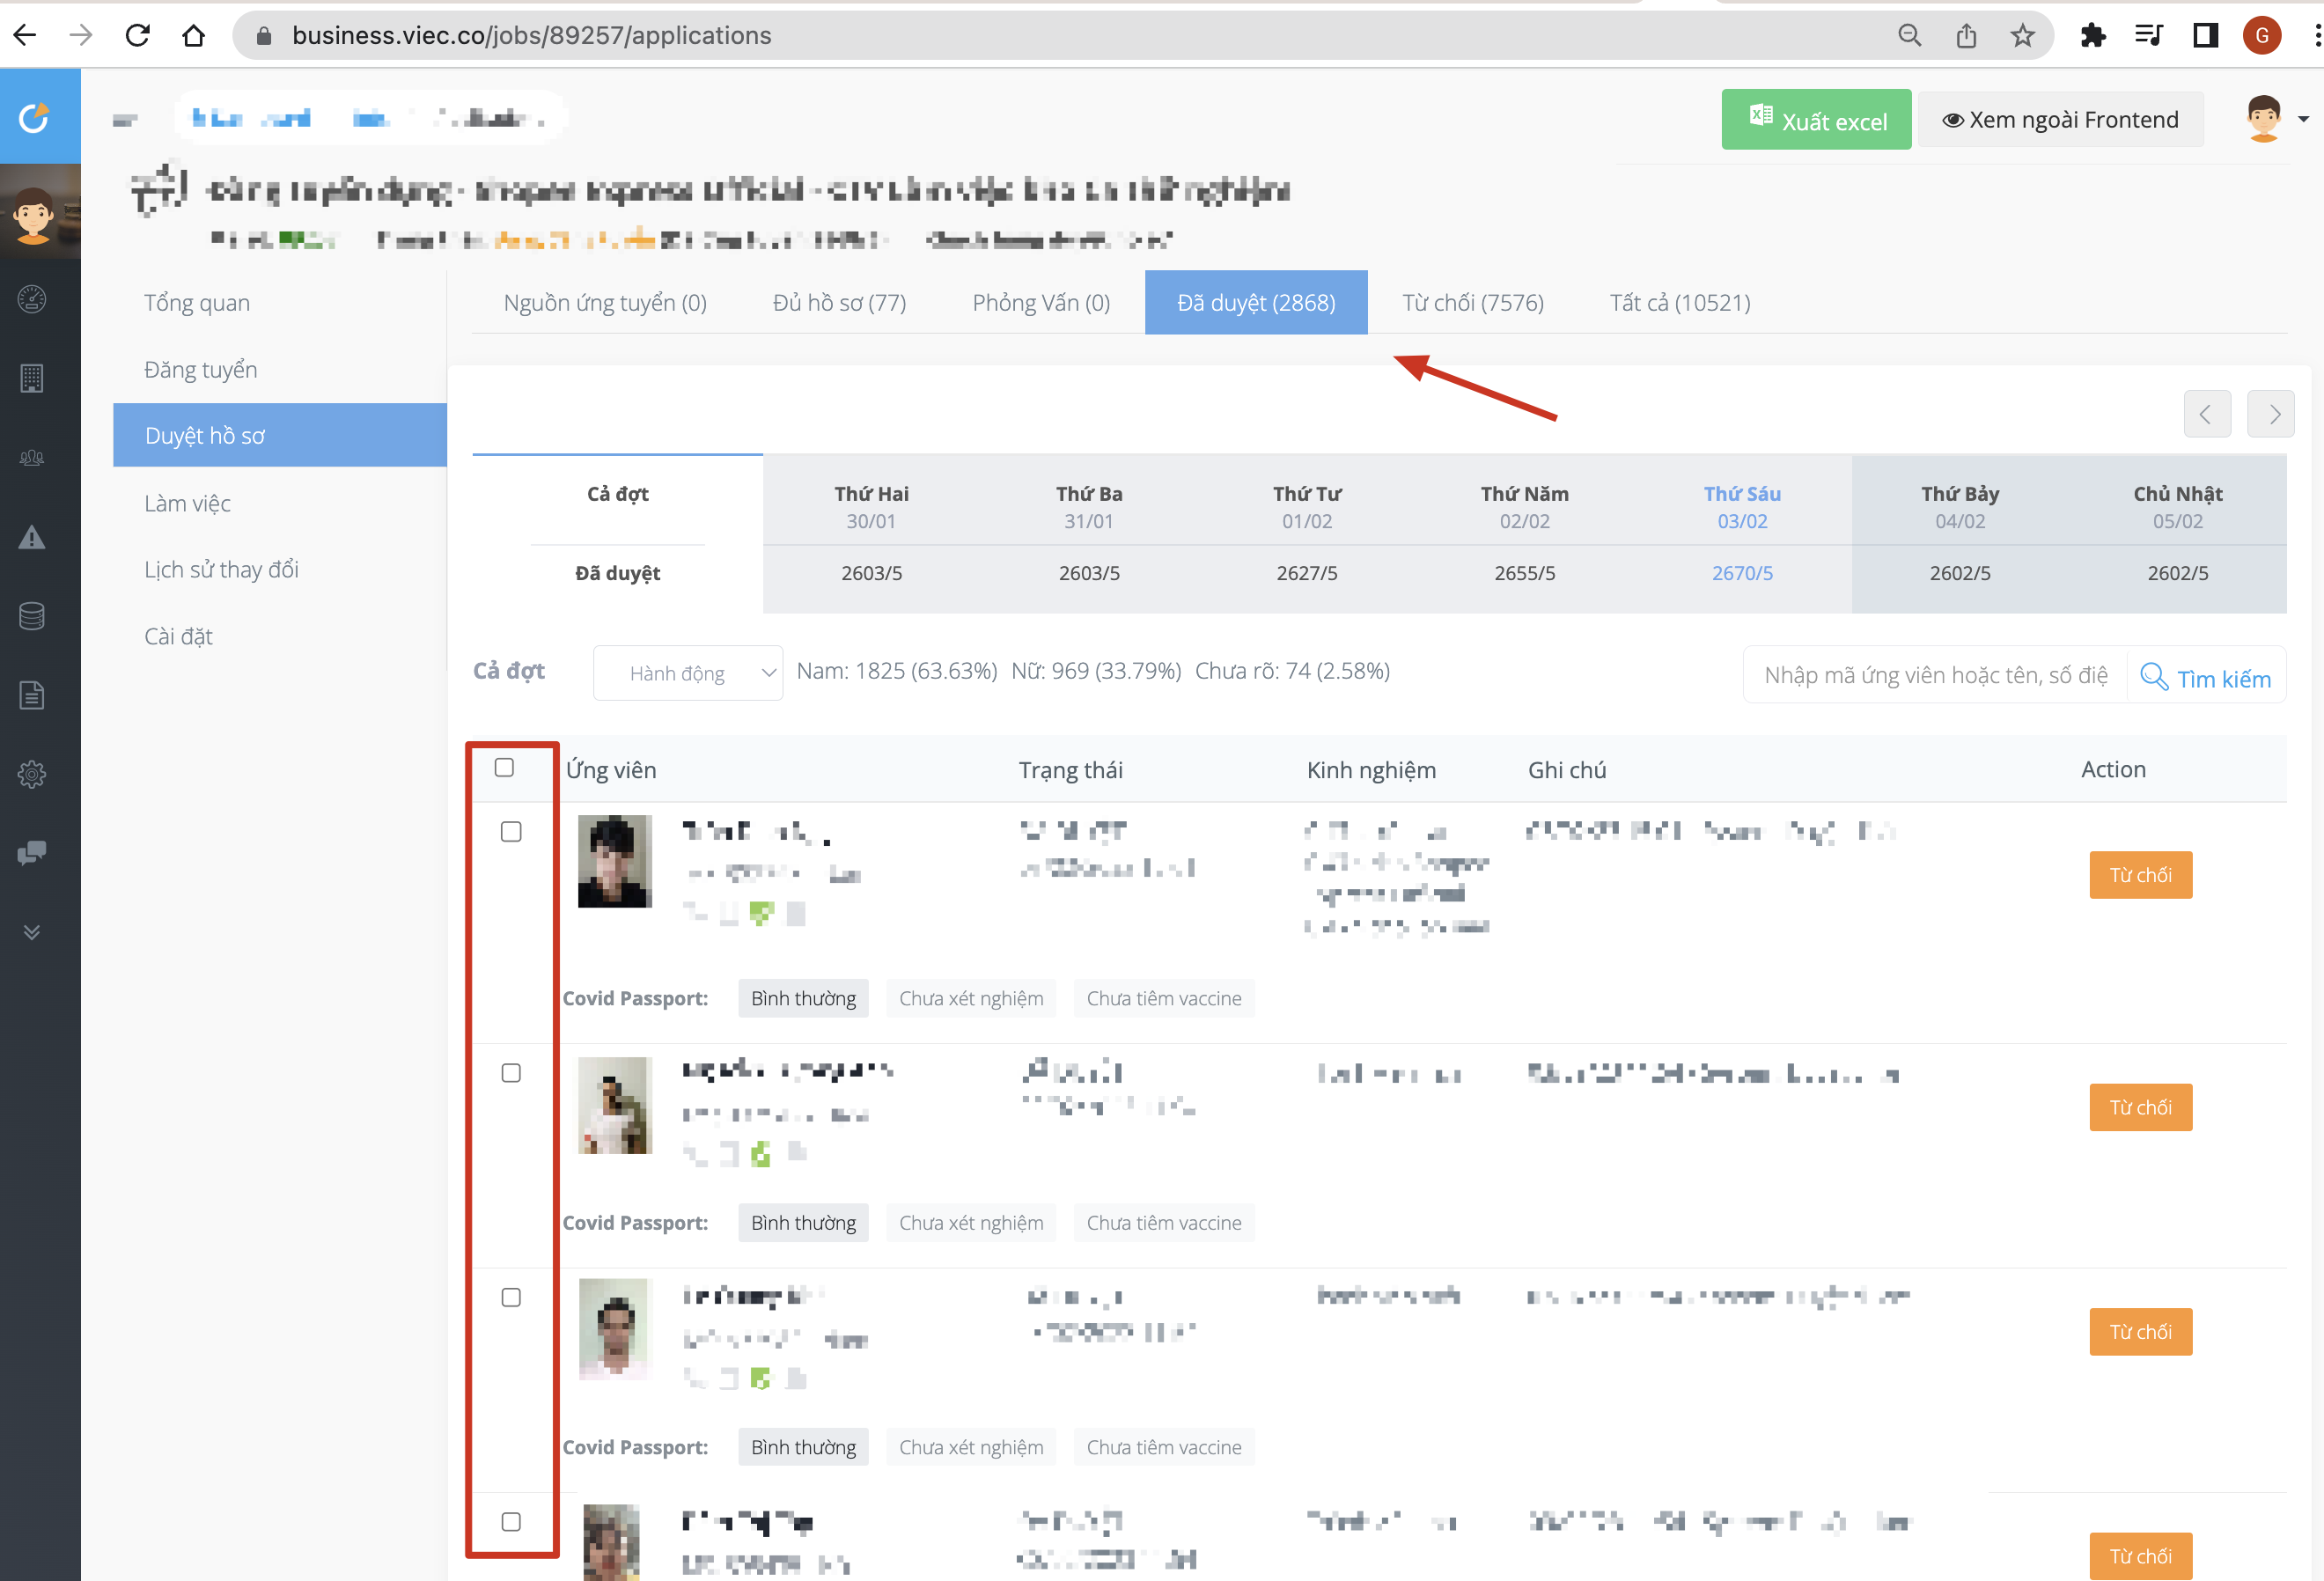The width and height of the screenshot is (2324, 1581).
Task: Focus the candidate search input field
Action: pos(1935,675)
